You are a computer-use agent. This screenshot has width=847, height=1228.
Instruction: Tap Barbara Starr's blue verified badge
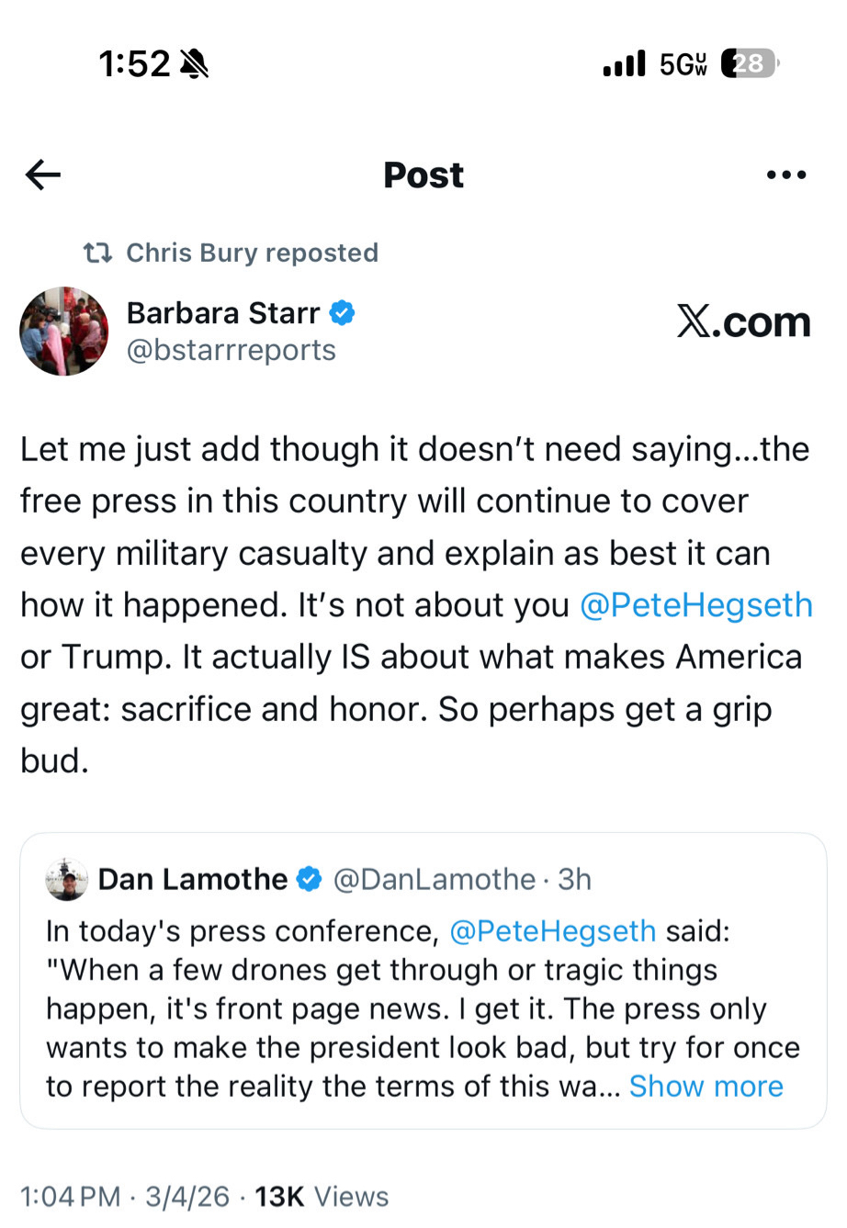(x=343, y=313)
